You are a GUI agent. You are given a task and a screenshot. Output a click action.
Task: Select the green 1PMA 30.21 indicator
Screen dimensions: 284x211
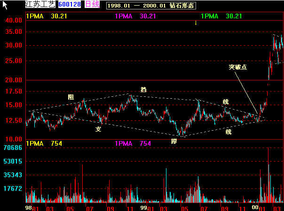tap(221, 16)
